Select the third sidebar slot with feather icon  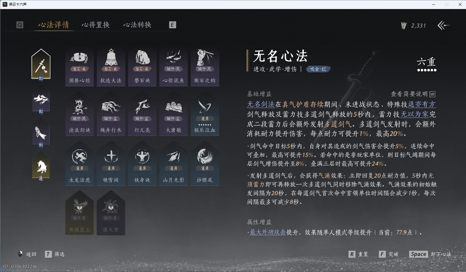[41, 132]
